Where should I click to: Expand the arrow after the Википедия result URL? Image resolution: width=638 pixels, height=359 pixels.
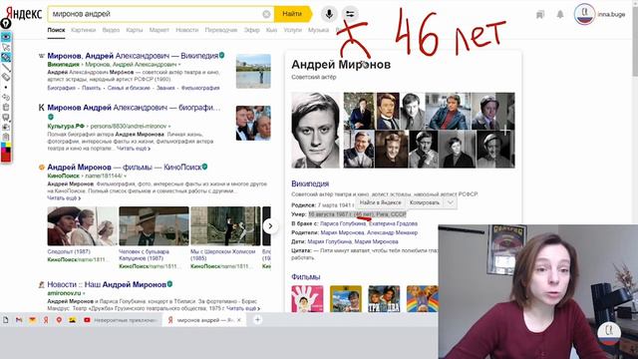(x=179, y=65)
